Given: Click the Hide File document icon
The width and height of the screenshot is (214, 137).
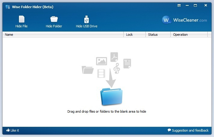Looking at the screenshot, I should pos(21,19).
